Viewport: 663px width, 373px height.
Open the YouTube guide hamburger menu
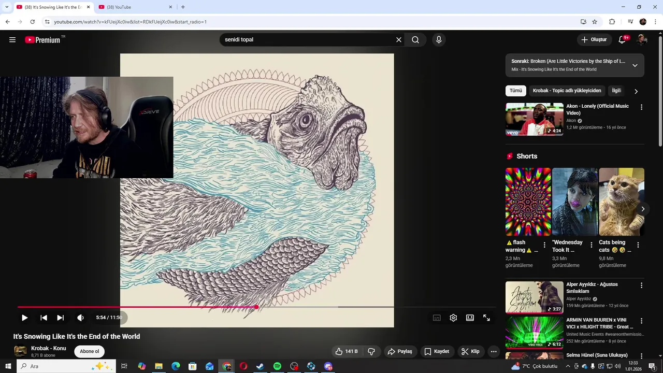(x=12, y=39)
